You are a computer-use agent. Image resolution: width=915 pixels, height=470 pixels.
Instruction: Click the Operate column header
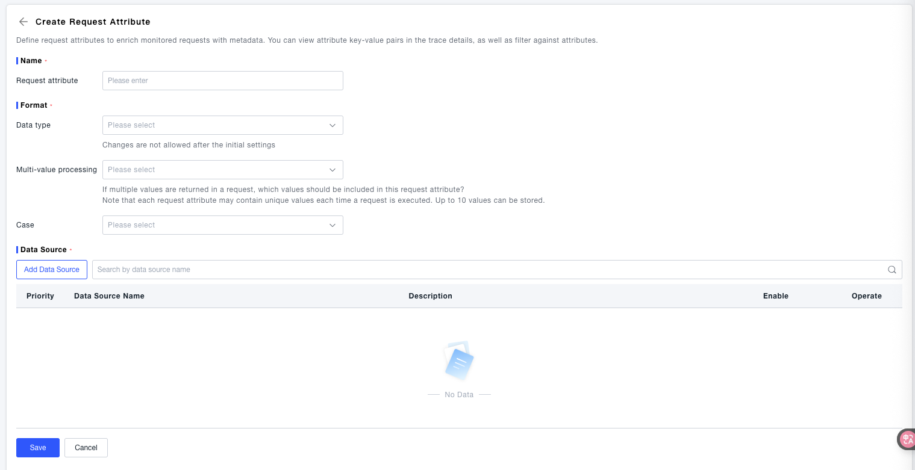[x=866, y=296]
